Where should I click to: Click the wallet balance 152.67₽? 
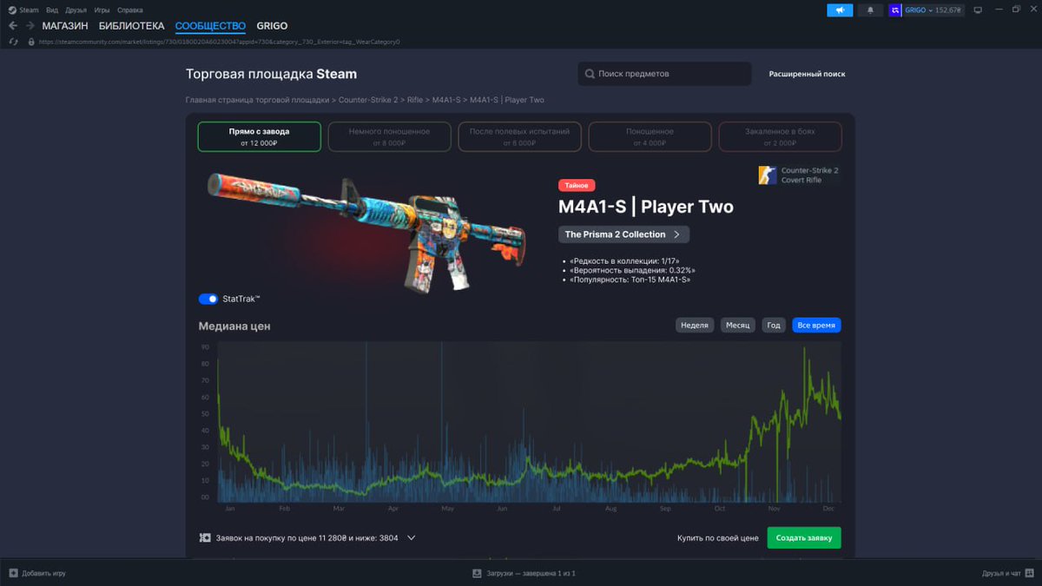pyautogui.click(x=947, y=10)
